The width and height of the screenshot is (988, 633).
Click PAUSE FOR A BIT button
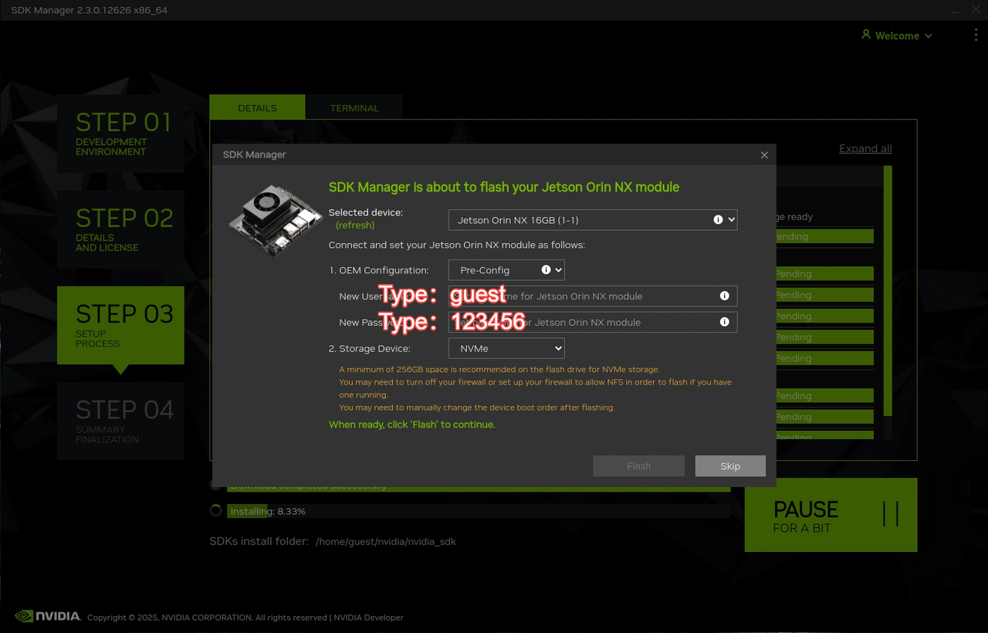(x=831, y=515)
